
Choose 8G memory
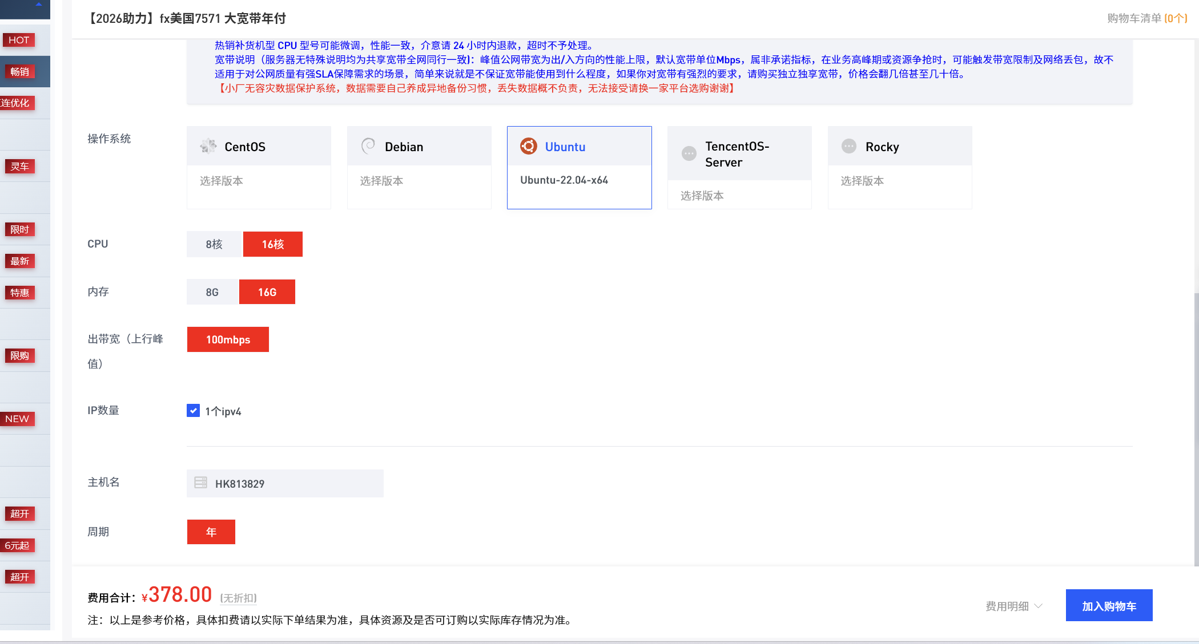212,292
